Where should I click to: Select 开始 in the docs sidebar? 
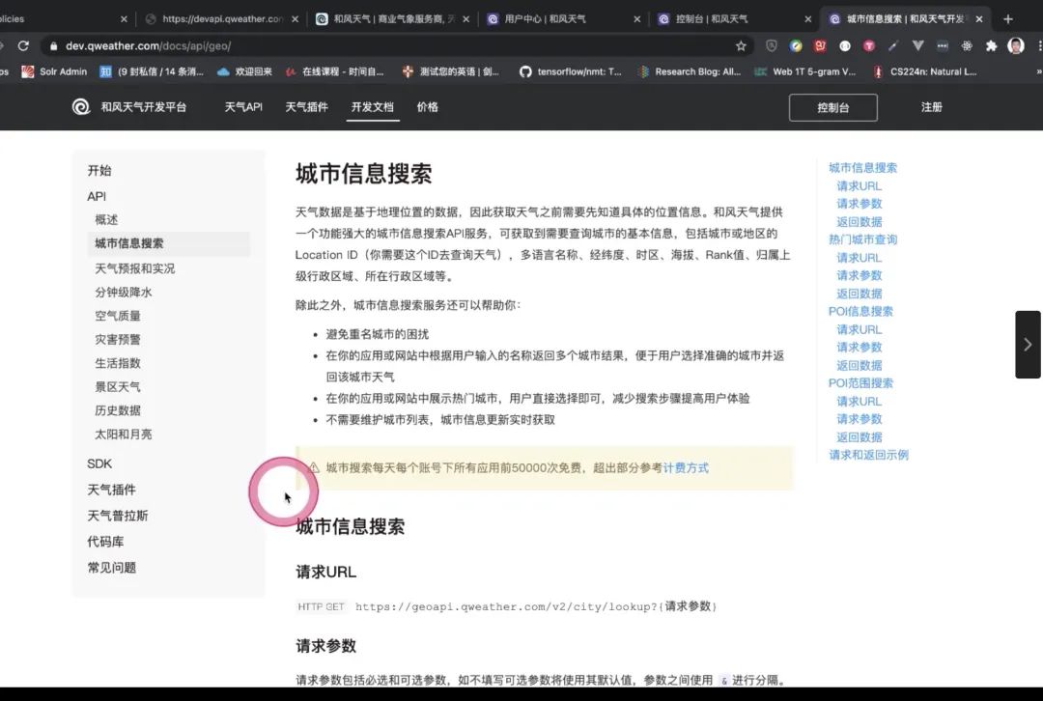pyautogui.click(x=99, y=170)
